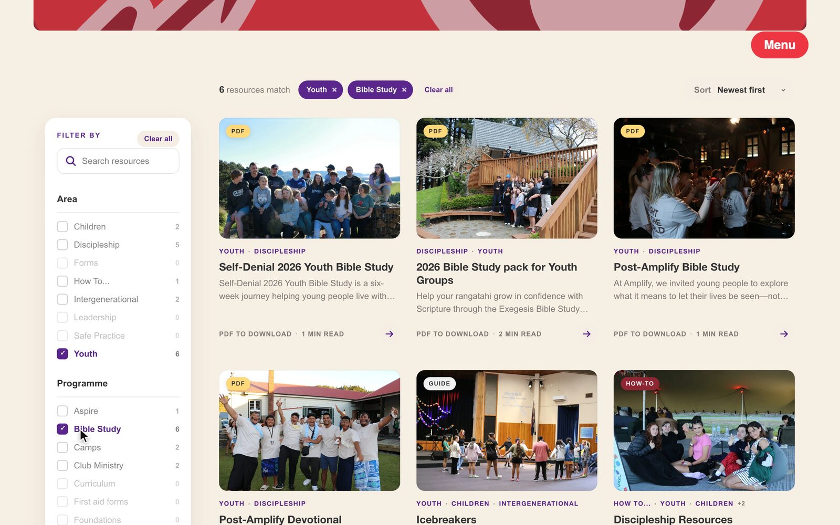
Task: Enable the How To... filter checkbox
Action: click(62, 281)
